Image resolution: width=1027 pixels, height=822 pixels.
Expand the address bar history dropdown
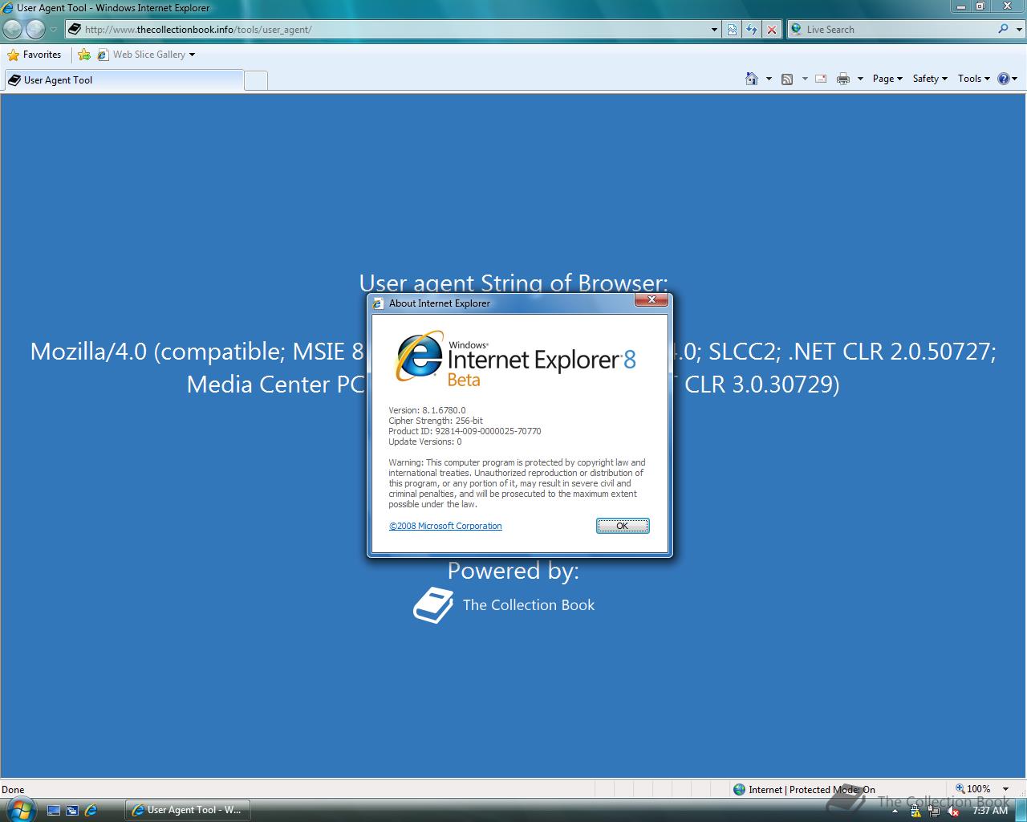715,30
